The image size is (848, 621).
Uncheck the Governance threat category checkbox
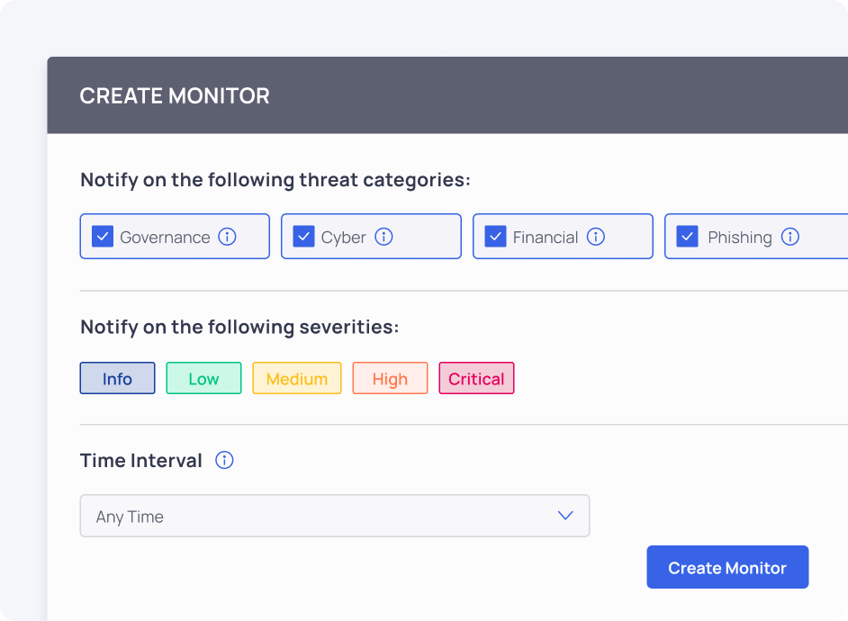tap(103, 237)
